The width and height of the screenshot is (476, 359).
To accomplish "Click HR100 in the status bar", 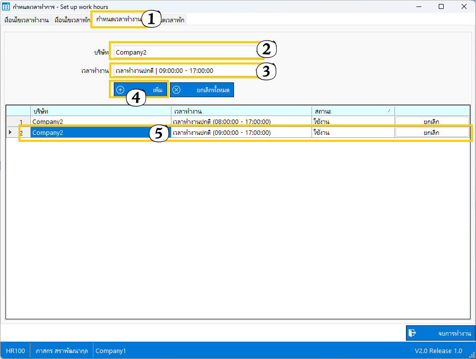I will (15, 351).
